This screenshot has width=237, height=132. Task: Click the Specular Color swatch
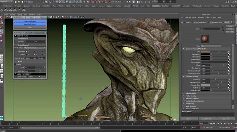205,85
